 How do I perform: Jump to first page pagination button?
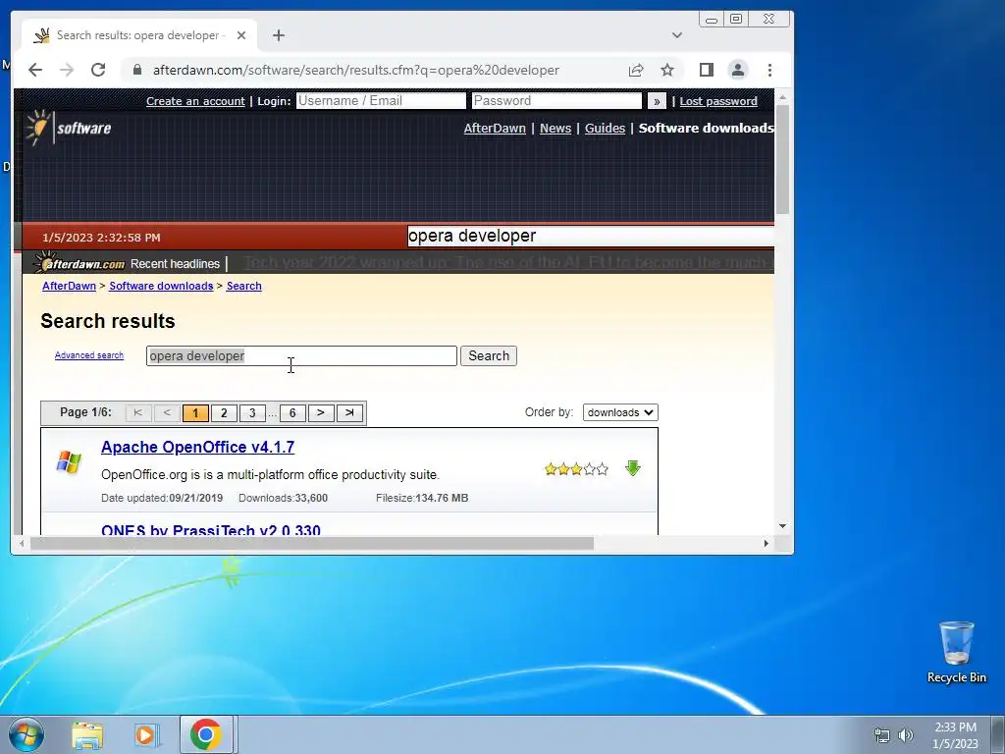(x=137, y=413)
